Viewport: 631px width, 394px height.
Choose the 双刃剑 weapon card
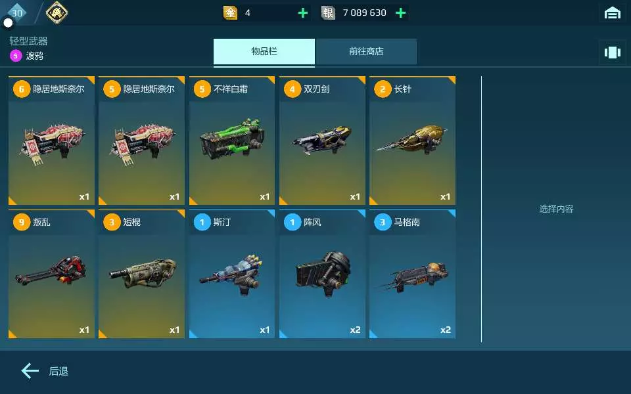[x=322, y=141]
